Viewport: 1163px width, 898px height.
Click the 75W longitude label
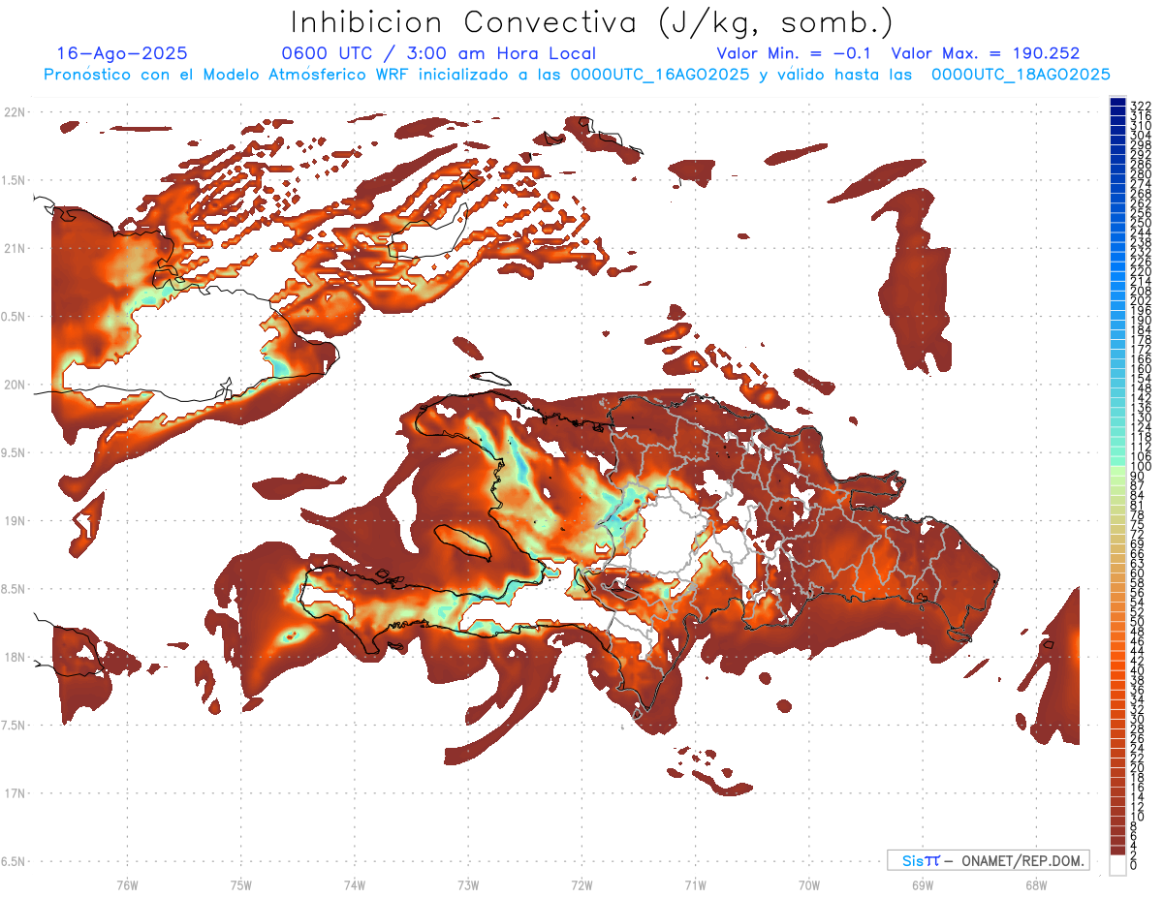pos(241,884)
